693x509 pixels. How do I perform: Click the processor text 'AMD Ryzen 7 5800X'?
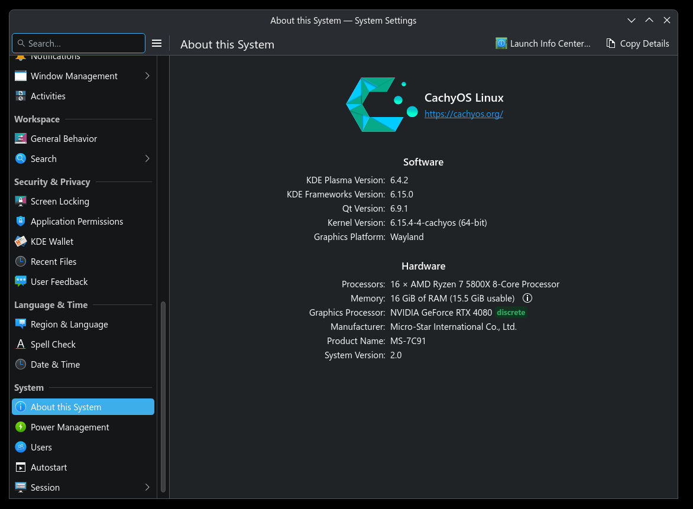(451, 284)
